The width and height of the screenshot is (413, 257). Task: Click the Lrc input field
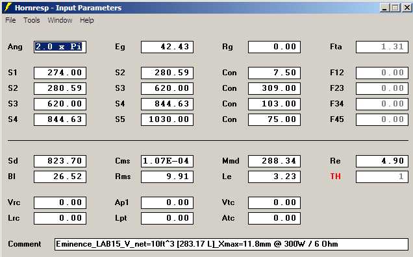click(60, 218)
